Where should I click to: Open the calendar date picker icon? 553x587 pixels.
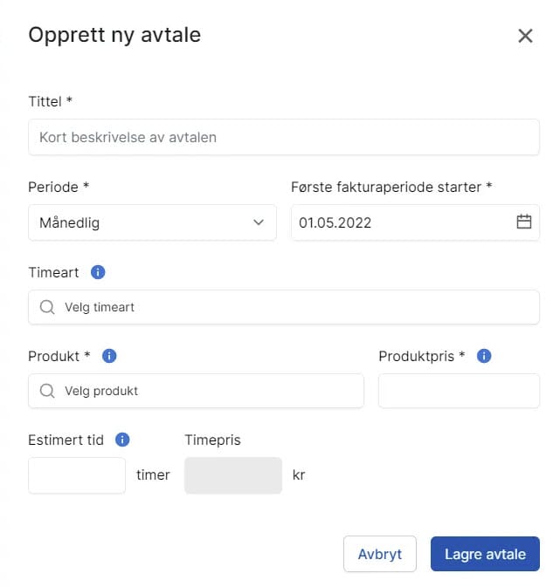click(524, 222)
